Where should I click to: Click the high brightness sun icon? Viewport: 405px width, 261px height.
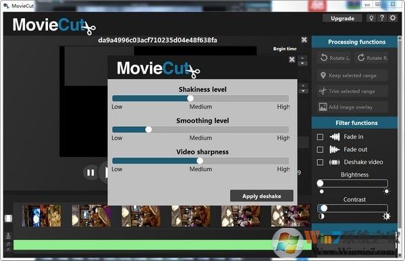(x=386, y=192)
